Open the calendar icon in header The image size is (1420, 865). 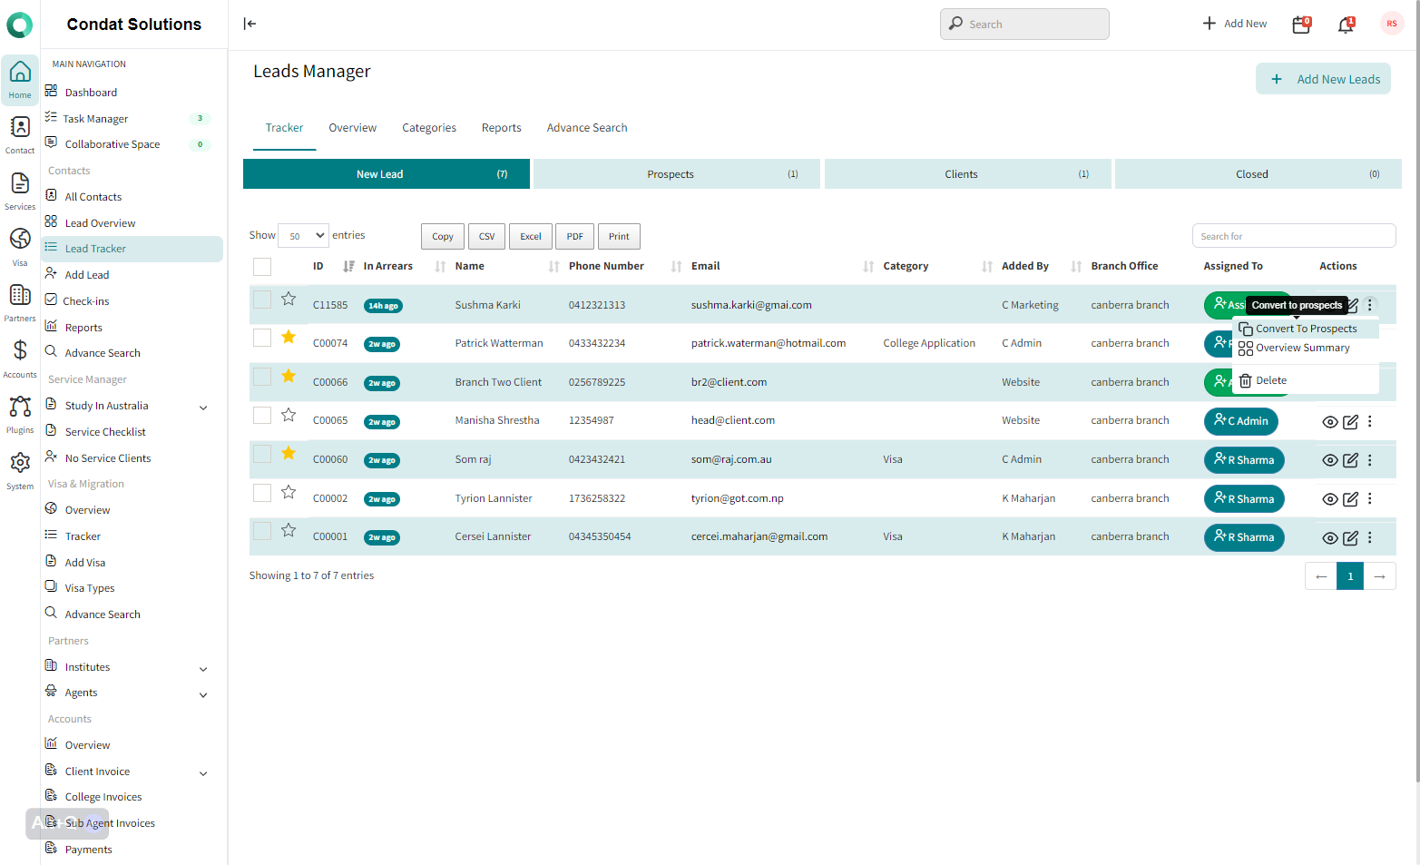(1301, 24)
